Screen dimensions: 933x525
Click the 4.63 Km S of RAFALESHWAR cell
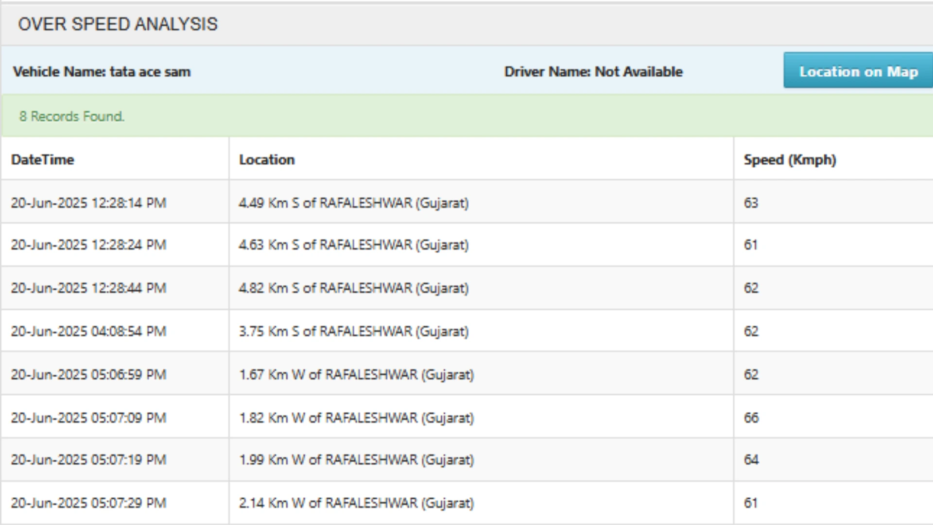(354, 245)
